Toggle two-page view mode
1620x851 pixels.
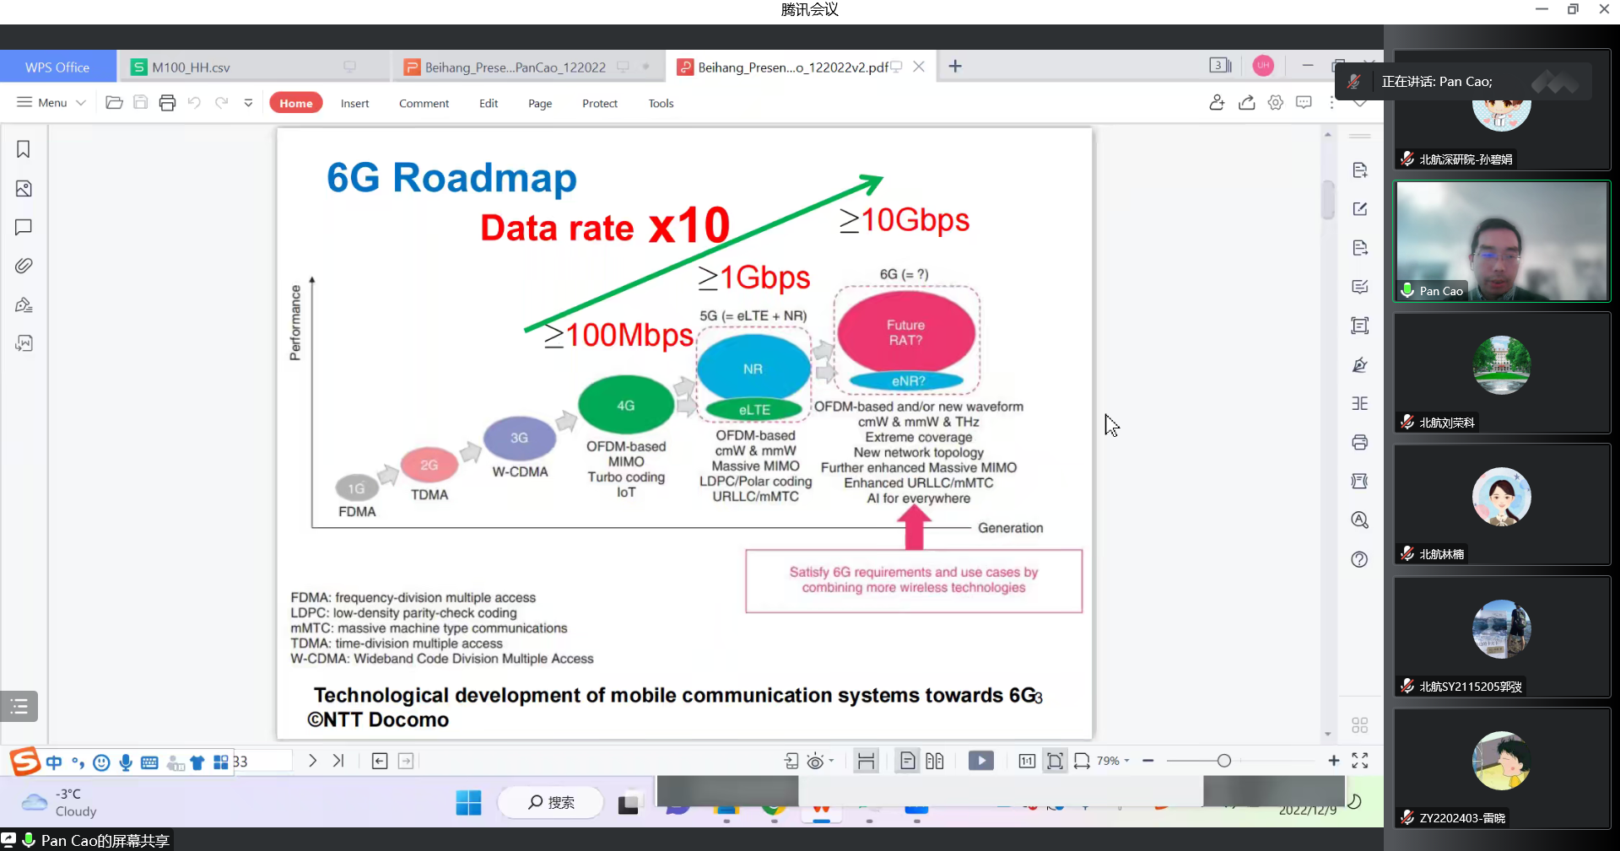[934, 761]
